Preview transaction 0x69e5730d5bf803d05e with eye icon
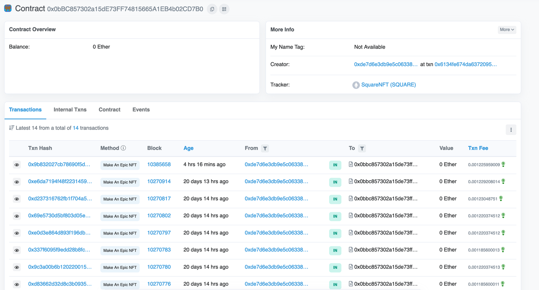The width and height of the screenshot is (539, 290). [x=17, y=216]
